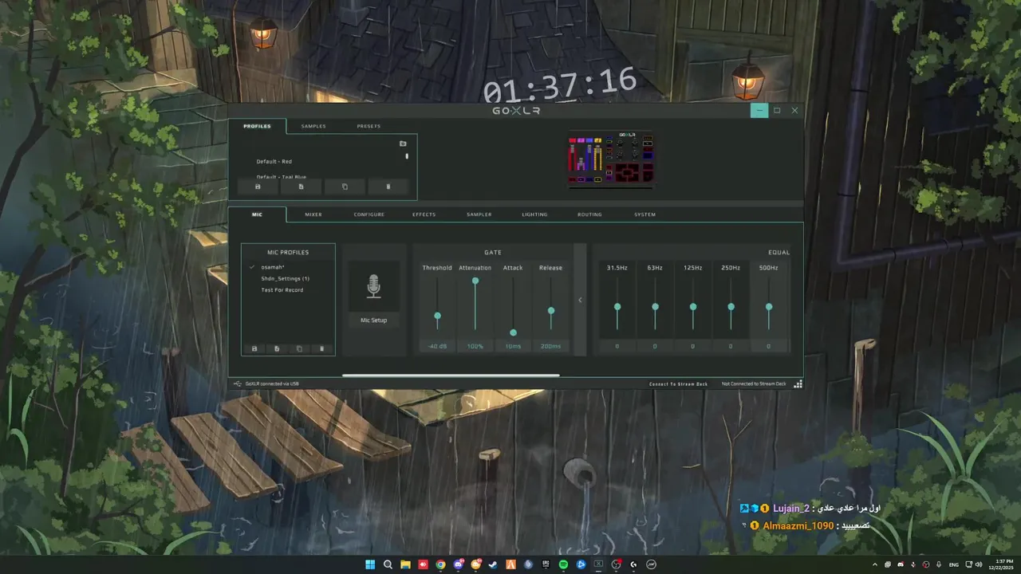
Task: Select the Default - Teal Blue profile
Action: [281, 176]
